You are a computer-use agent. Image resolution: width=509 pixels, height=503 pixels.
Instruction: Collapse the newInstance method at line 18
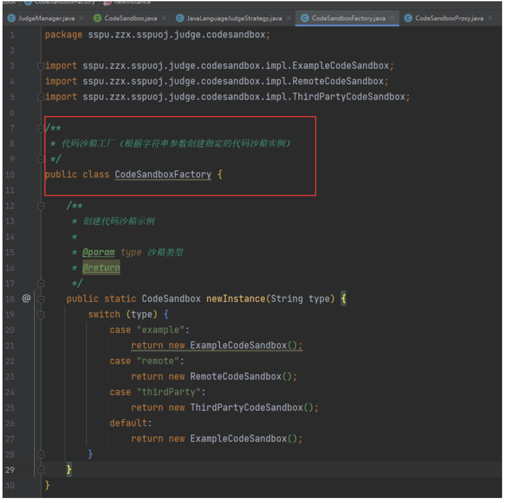coord(41,299)
